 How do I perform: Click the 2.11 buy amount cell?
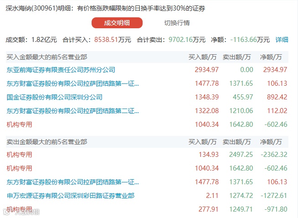[x=212, y=196]
